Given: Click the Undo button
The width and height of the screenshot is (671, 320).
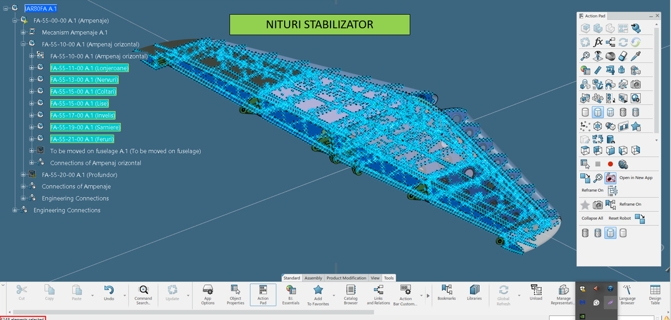Looking at the screenshot, I should [x=109, y=293].
